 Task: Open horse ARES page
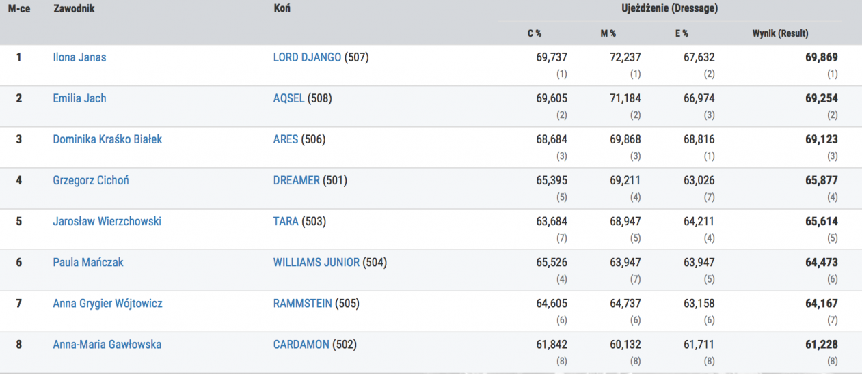point(286,139)
